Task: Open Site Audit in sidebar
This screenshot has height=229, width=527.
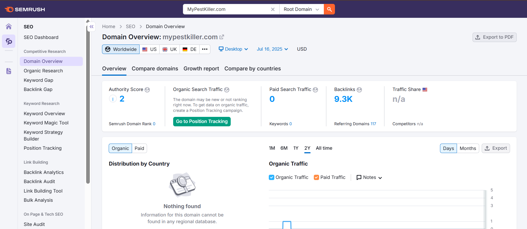Action: (34, 224)
